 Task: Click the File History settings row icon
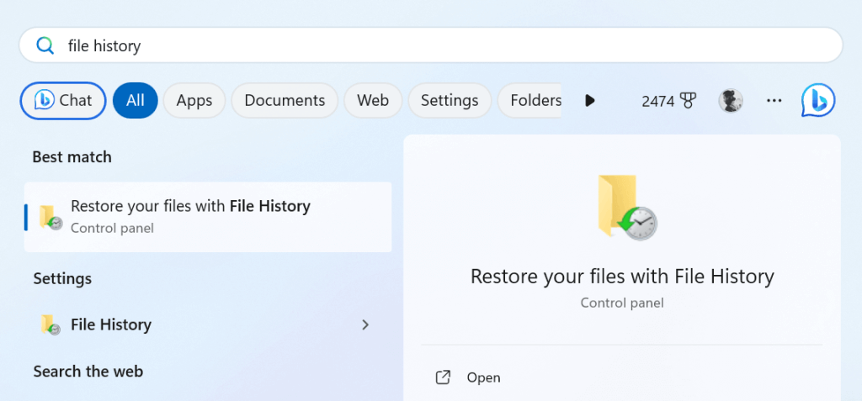pyautogui.click(x=50, y=324)
